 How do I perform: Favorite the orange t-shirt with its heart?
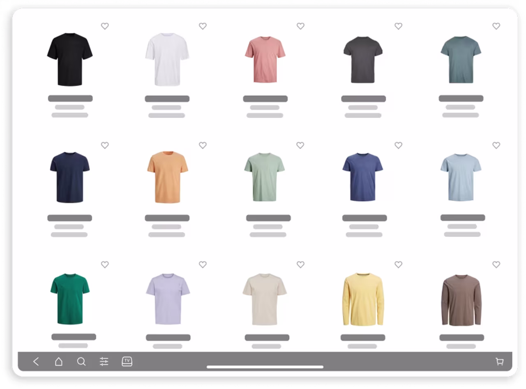pyautogui.click(x=203, y=145)
